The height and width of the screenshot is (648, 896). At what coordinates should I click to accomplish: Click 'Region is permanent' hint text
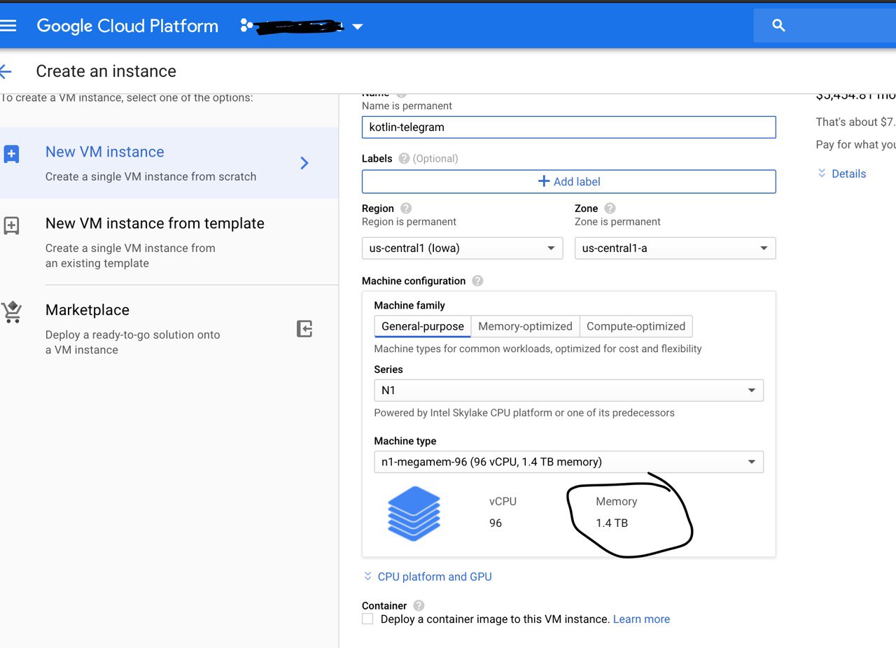tap(409, 222)
